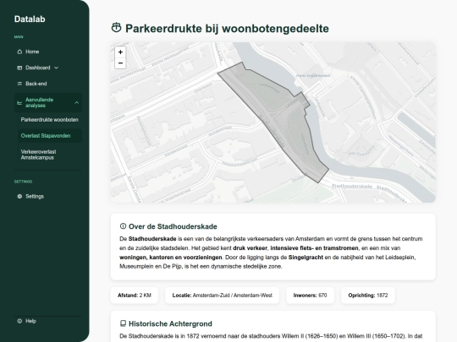This screenshot has width=457, height=342.
Task: Open the Home menu item
Action: coord(48,52)
